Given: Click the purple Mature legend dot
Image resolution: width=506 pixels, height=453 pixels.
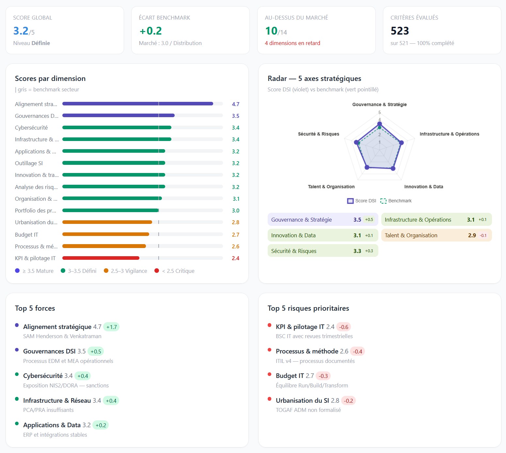Looking at the screenshot, I should click(x=17, y=271).
